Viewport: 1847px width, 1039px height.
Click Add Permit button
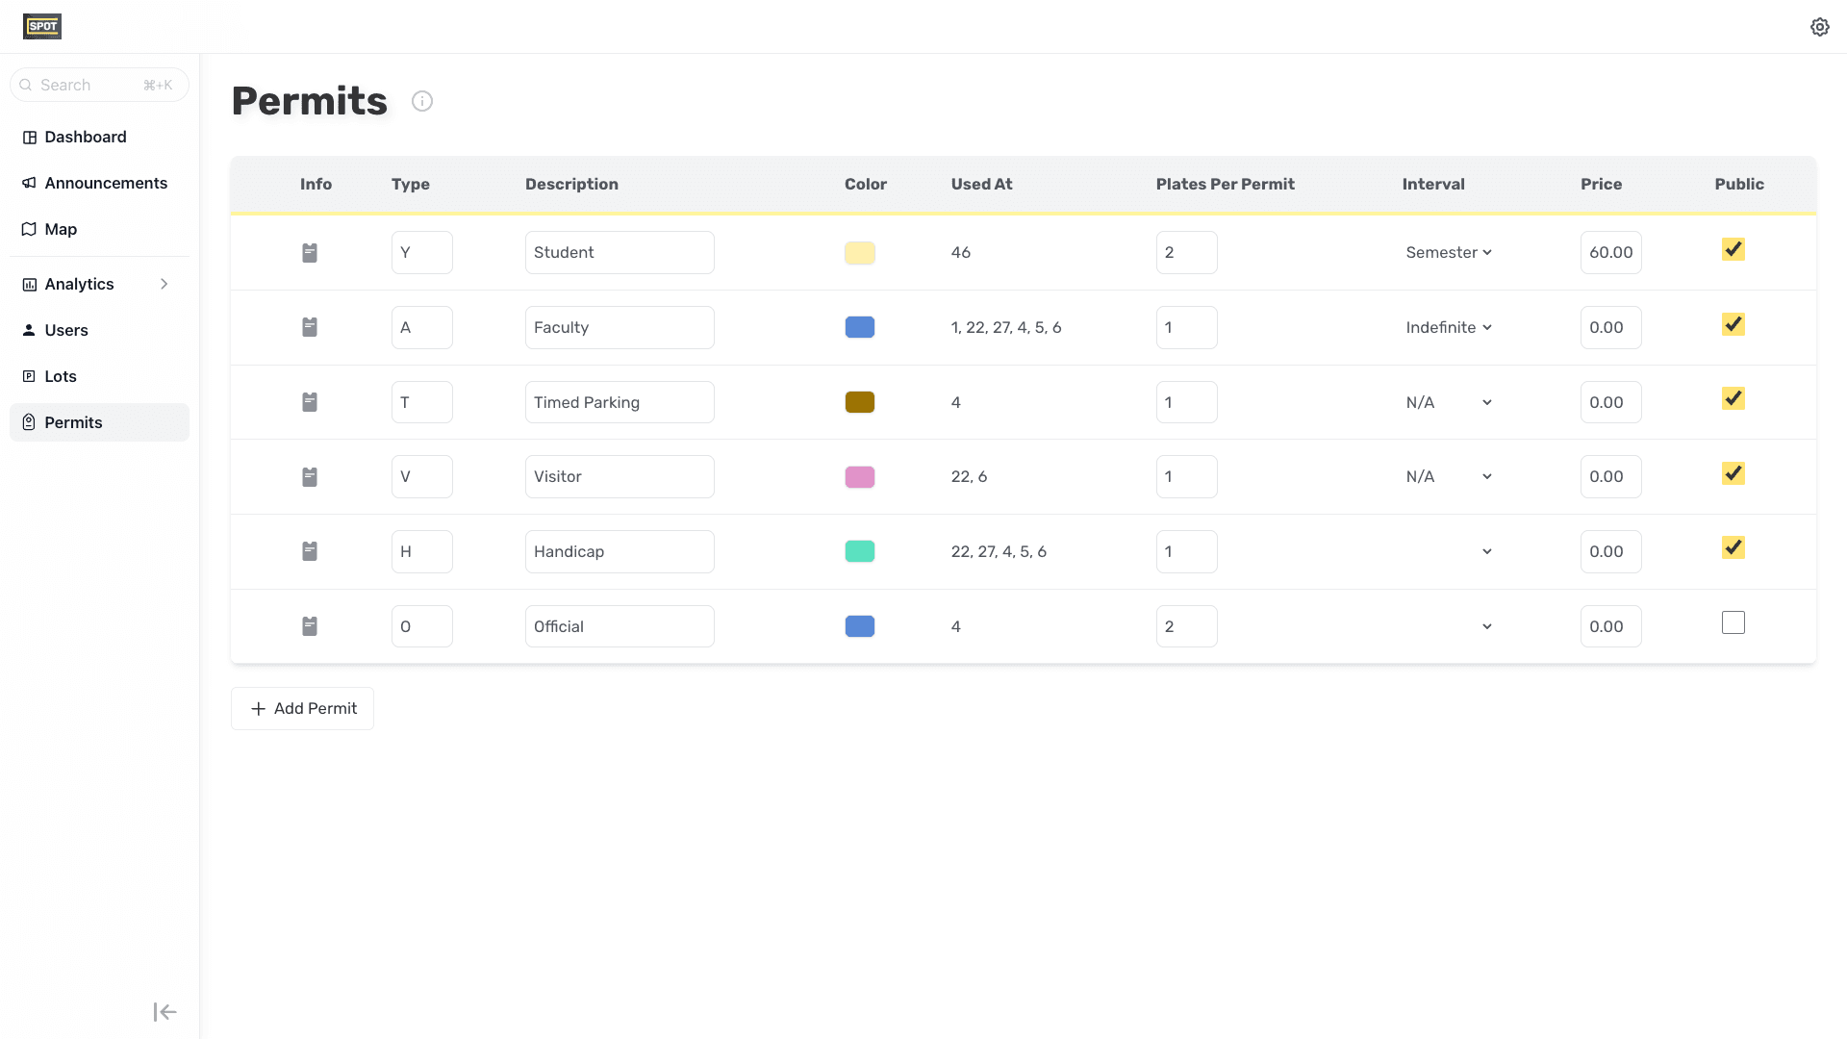pos(302,709)
